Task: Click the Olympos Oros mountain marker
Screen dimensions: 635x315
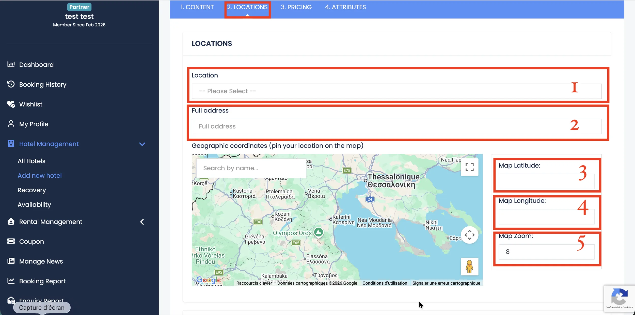Action: coord(319,232)
